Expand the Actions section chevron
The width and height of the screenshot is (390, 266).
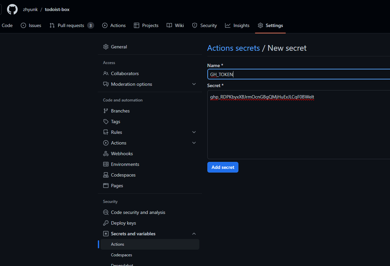point(194,143)
